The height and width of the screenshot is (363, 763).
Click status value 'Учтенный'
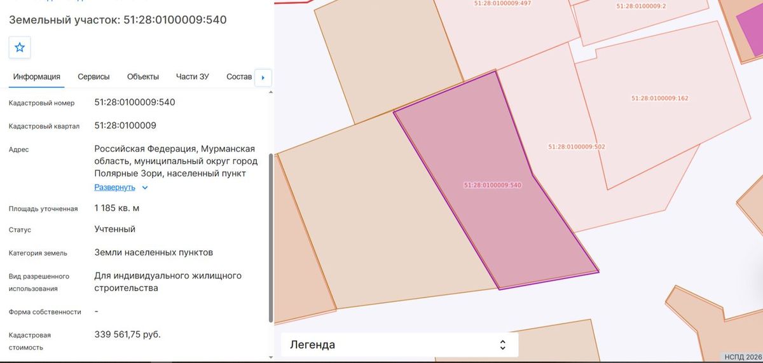pos(114,229)
